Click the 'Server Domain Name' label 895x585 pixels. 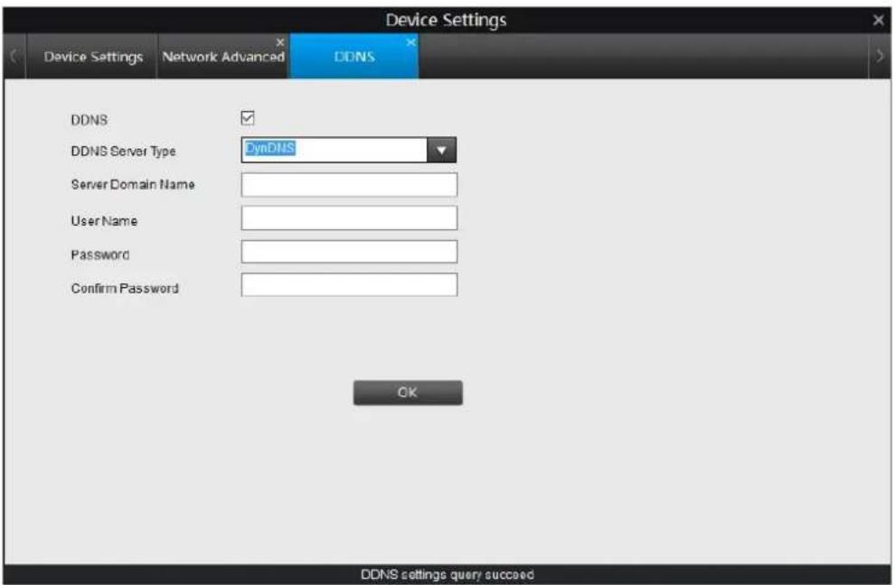coord(133,184)
